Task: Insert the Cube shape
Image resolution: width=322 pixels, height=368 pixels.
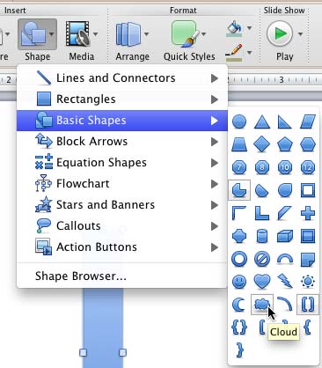Action: tap(284, 236)
